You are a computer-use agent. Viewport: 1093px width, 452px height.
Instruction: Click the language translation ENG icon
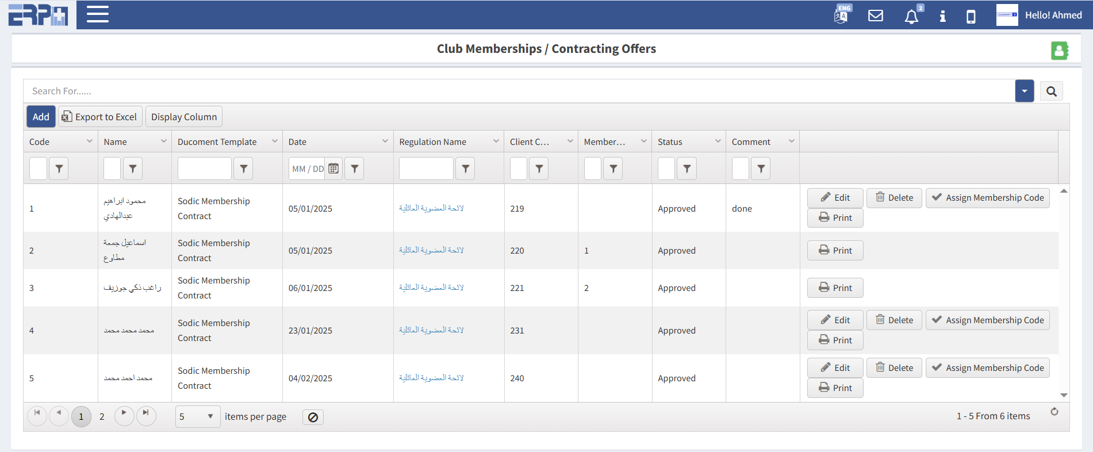click(841, 14)
